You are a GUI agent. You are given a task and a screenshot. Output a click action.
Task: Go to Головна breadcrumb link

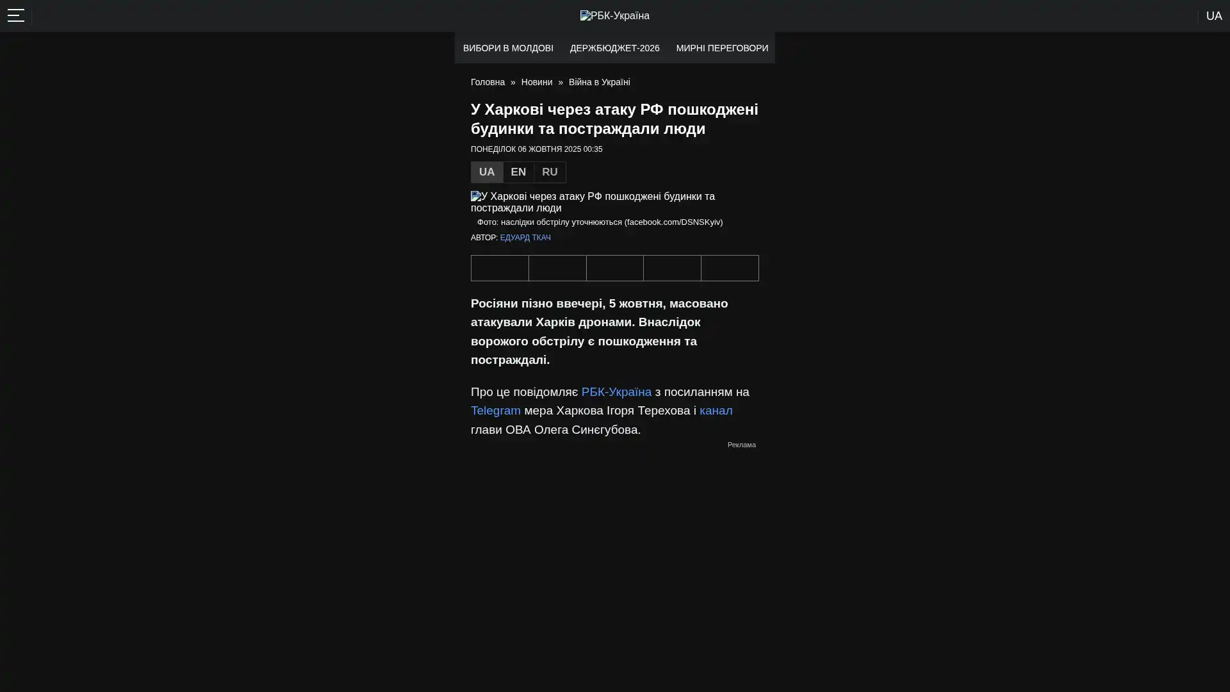(488, 82)
